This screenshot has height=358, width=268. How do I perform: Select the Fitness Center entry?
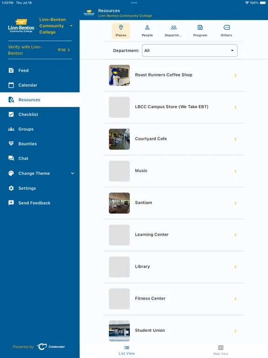click(174, 299)
